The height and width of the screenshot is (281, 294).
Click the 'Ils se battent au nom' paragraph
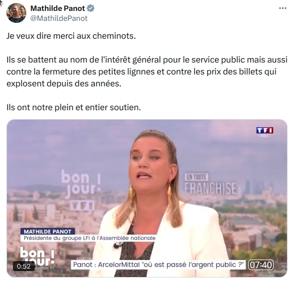tap(147, 71)
